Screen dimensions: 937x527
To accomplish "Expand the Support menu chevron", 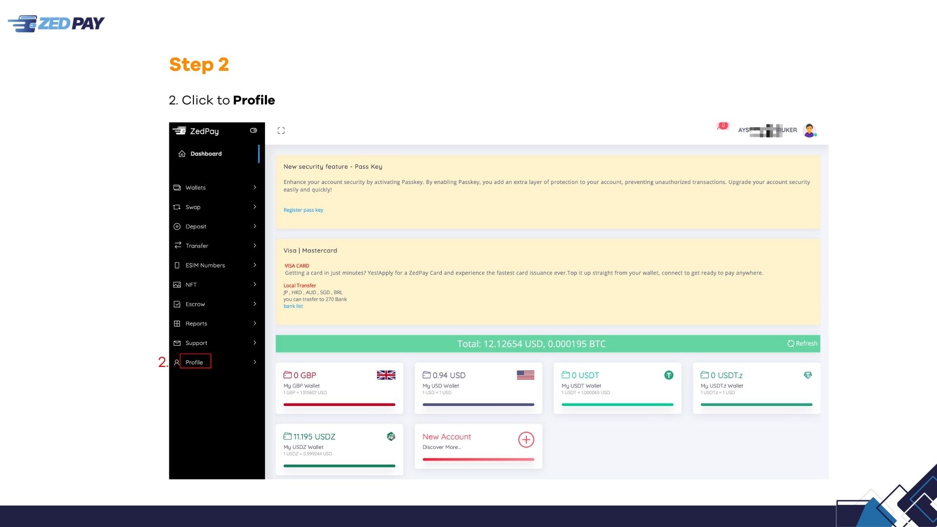I will [x=255, y=343].
